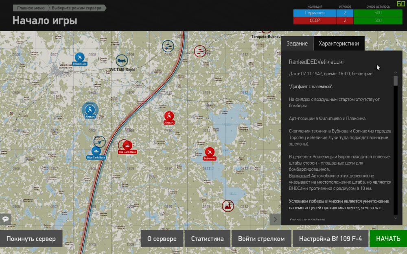Screen dimensions: 407x254
Task: Click the Blue Tank Base icon
Action: pos(96,152)
